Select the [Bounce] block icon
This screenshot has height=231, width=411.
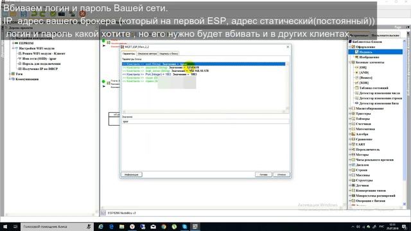click(x=356, y=78)
